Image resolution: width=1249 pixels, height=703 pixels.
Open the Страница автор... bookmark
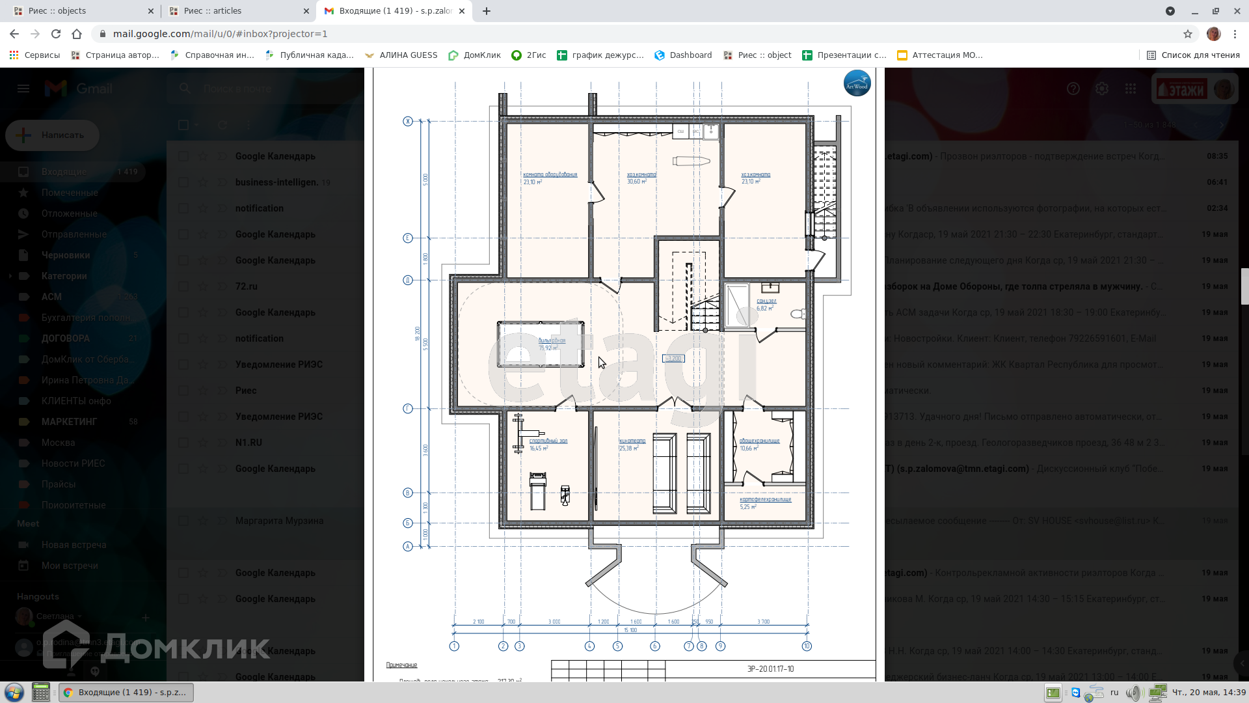click(x=114, y=55)
